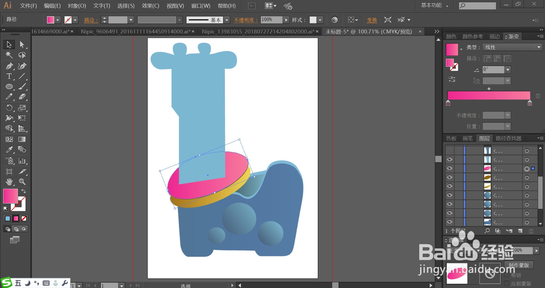Hide the pink ellipse layer
The image size is (545, 288).
click(450, 169)
